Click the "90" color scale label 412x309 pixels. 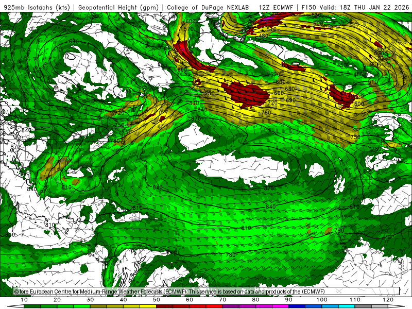(x=289, y=300)
